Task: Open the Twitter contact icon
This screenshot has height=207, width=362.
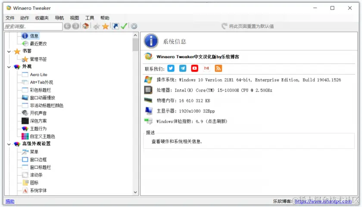Action: 171,68
